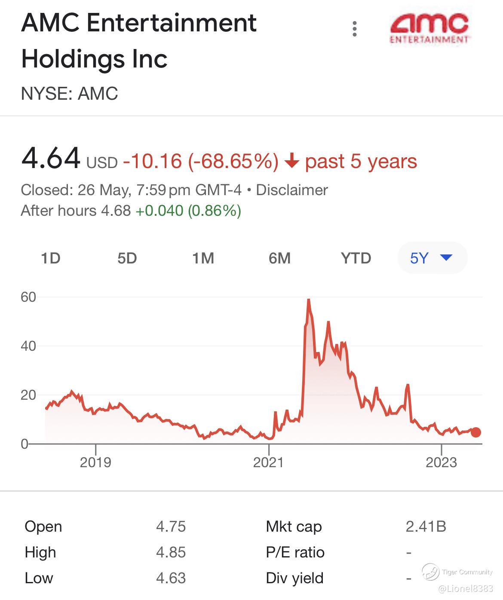Image resolution: width=503 pixels, height=600 pixels.
Task: Click the red current price dot on chart
Action: pyautogui.click(x=476, y=432)
